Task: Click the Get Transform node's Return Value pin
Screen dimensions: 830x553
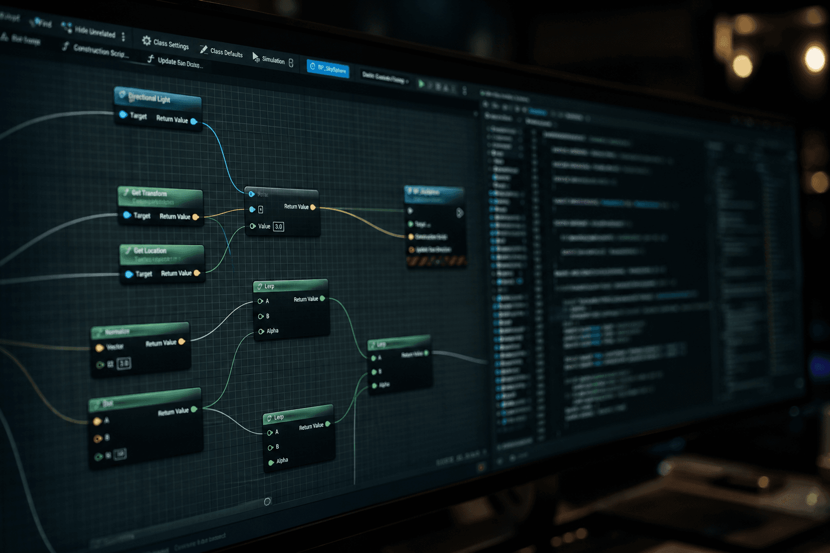Action: tap(196, 217)
